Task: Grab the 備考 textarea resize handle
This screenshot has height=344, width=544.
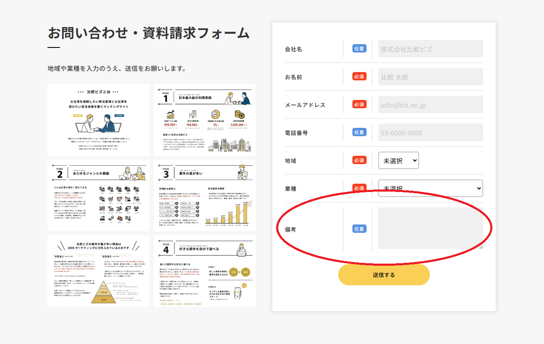Action: coord(481,247)
